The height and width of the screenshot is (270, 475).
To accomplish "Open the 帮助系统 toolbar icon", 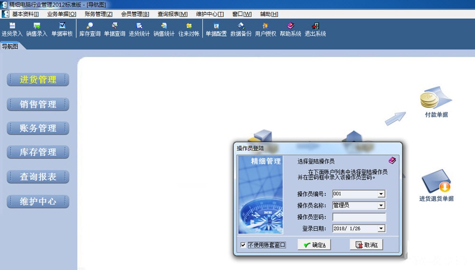I will (x=291, y=29).
